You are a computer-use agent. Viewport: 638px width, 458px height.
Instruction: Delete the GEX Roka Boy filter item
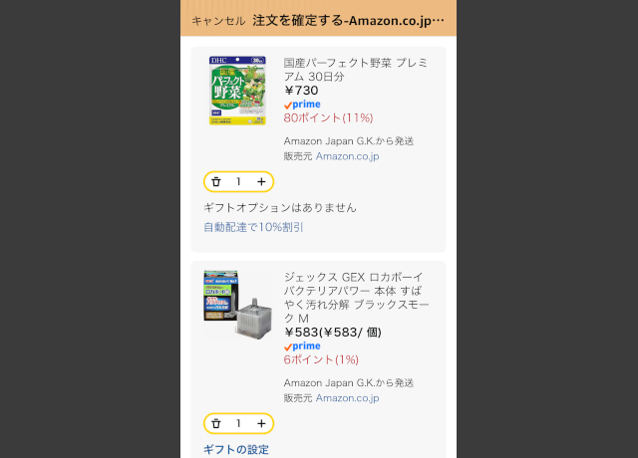point(216,423)
